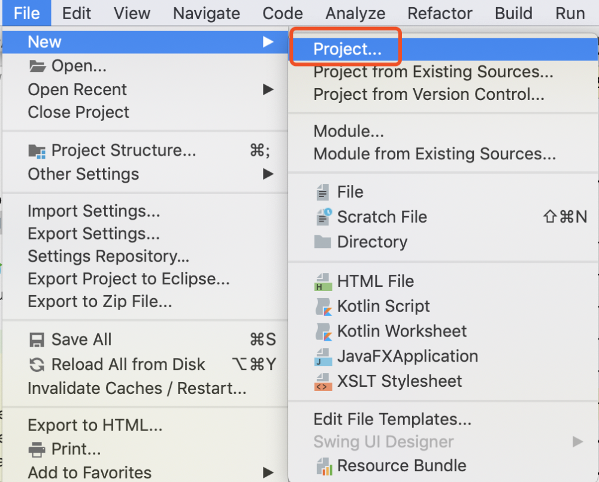Create a new Directory

(372, 242)
